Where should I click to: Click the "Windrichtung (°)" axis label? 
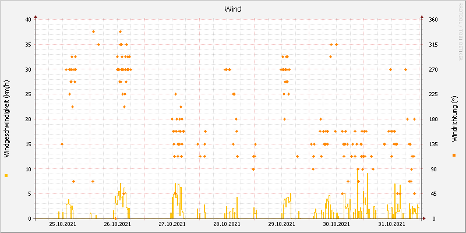point(454,119)
